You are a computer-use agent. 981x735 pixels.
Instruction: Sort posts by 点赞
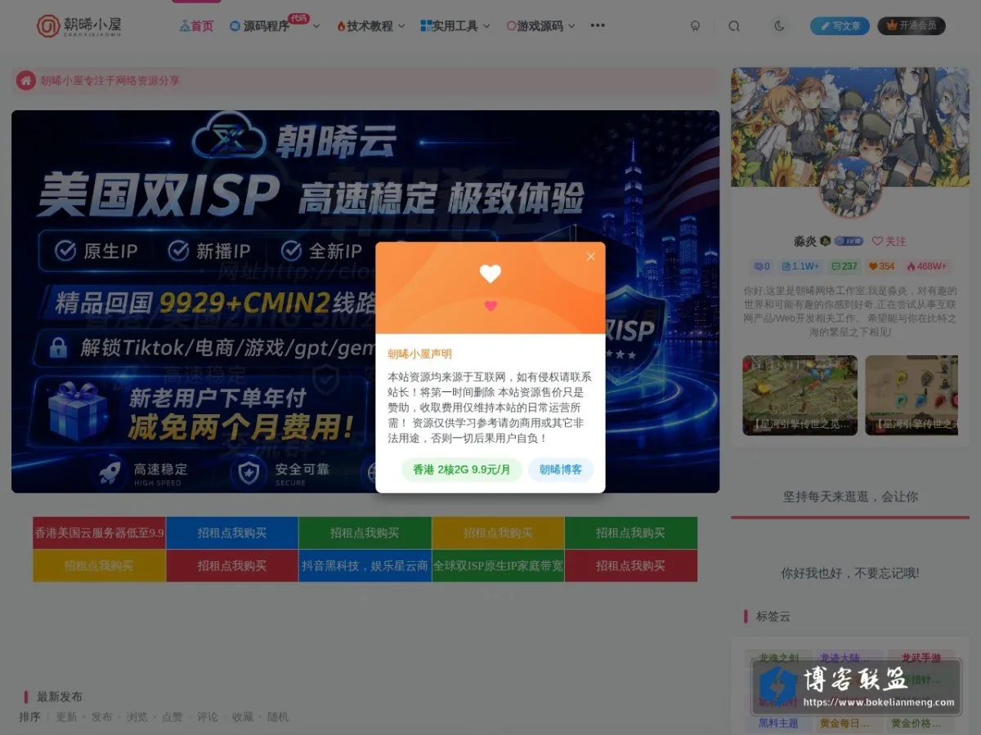172,717
